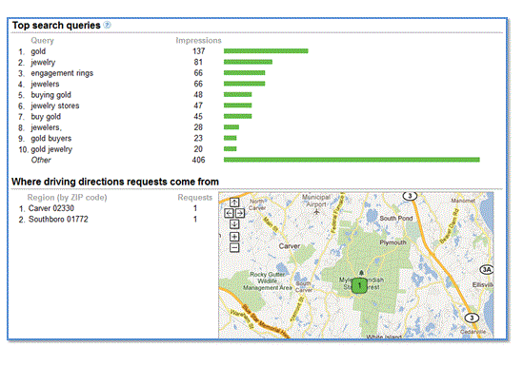
Task: Pan the map left with the arrow
Action: tap(230, 213)
